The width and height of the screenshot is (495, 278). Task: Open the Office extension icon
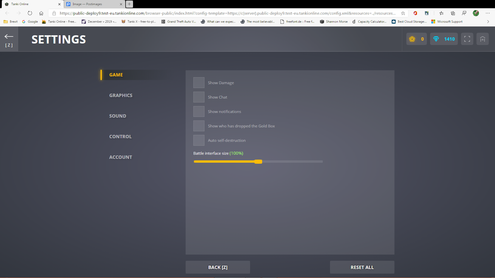click(x=415, y=13)
